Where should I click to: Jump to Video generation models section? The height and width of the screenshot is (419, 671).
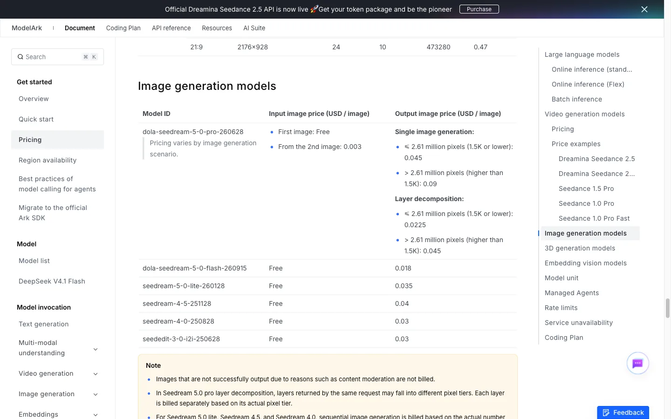pos(584,114)
